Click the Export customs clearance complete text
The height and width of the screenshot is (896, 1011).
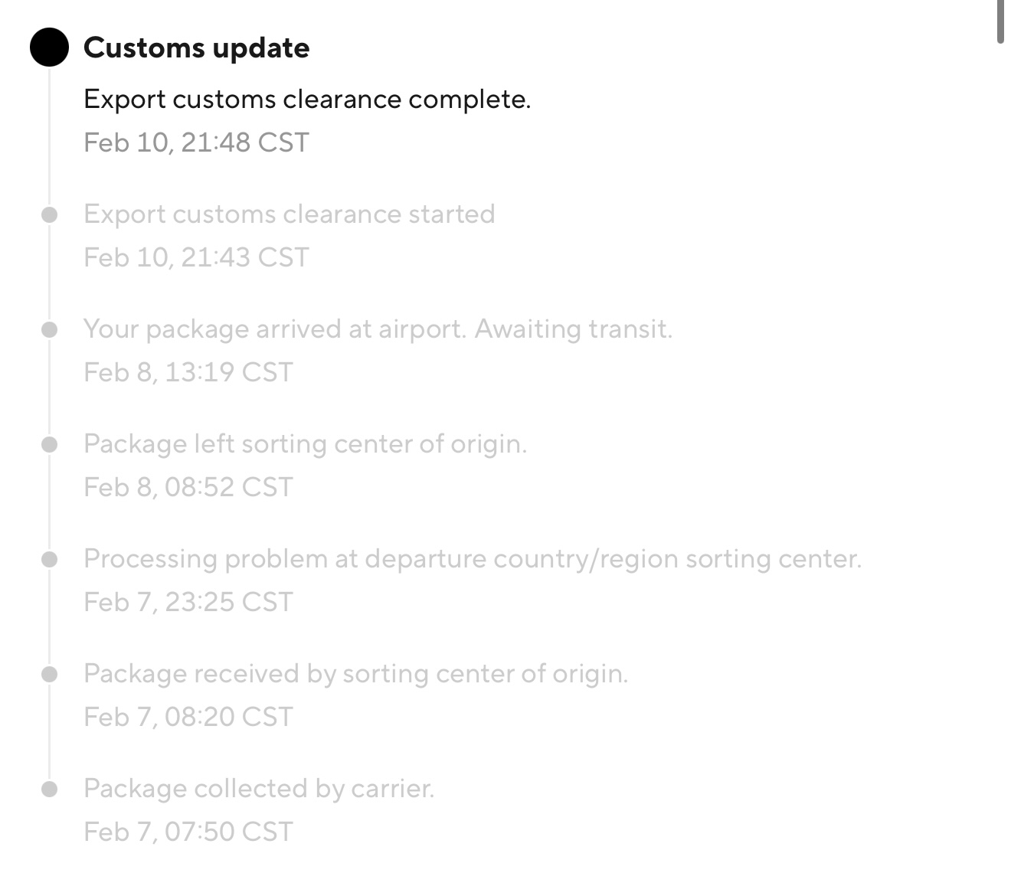coord(306,100)
